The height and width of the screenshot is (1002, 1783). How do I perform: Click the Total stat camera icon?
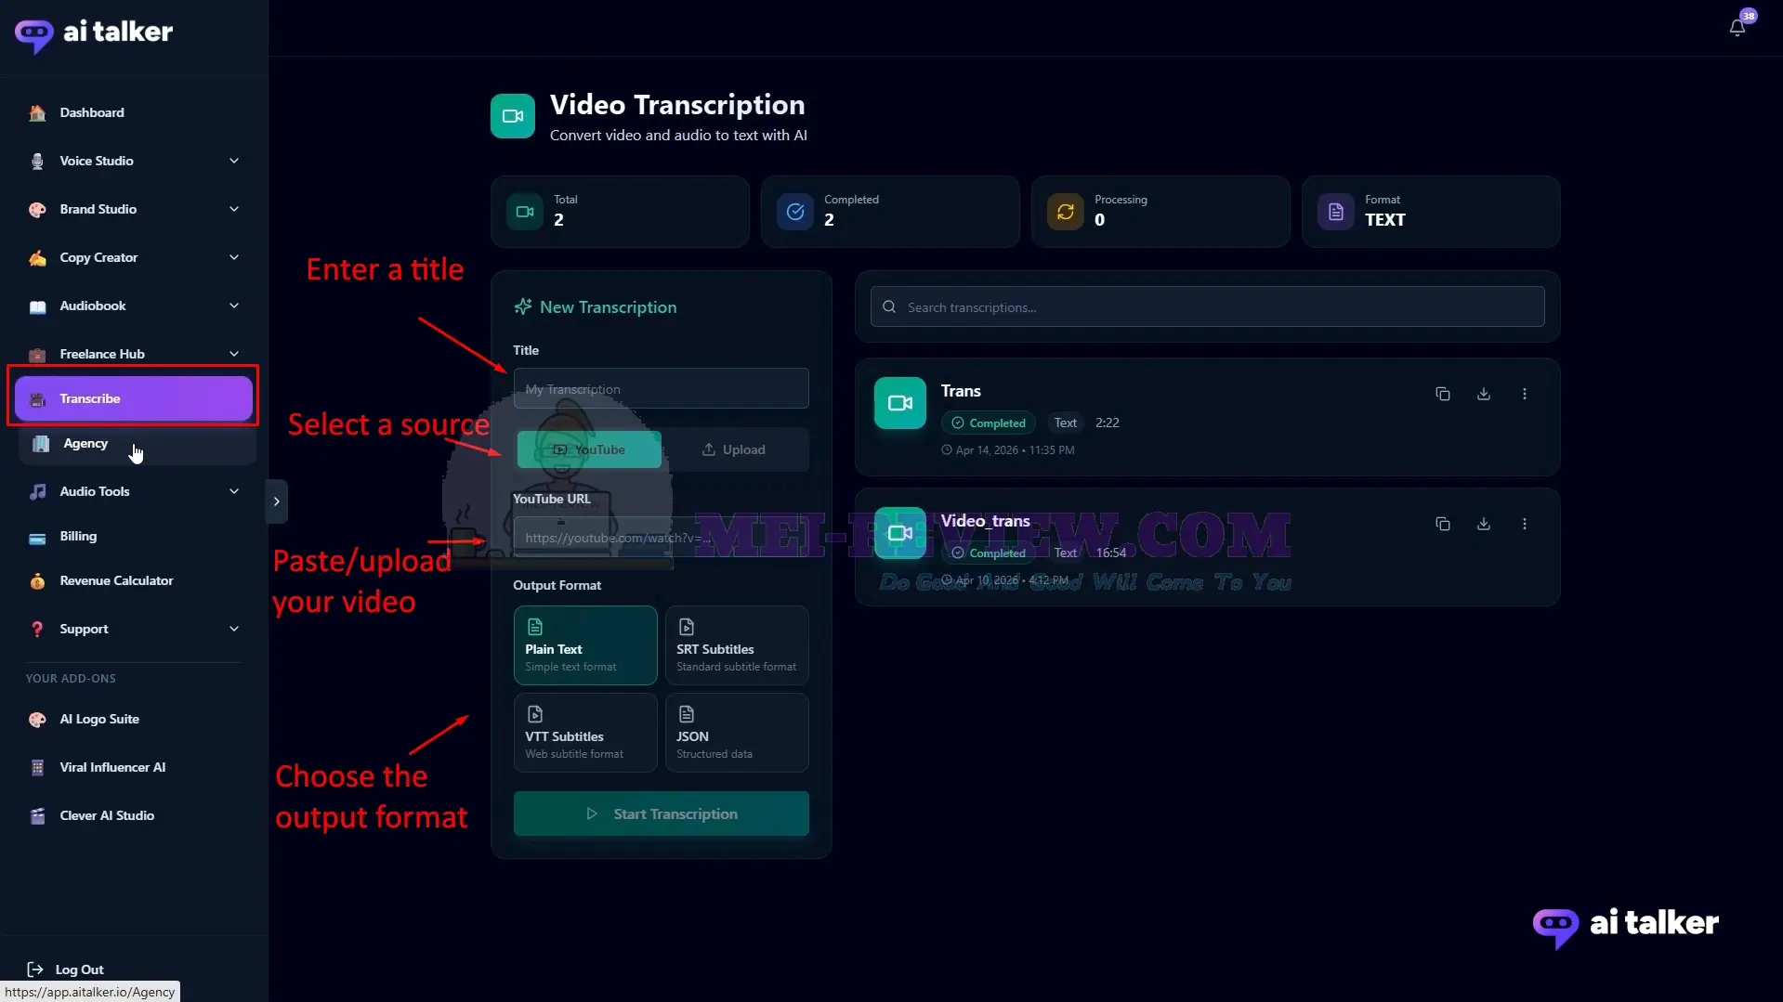point(525,212)
